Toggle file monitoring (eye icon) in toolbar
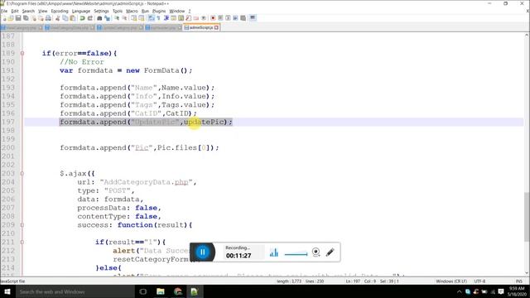 (204, 18)
